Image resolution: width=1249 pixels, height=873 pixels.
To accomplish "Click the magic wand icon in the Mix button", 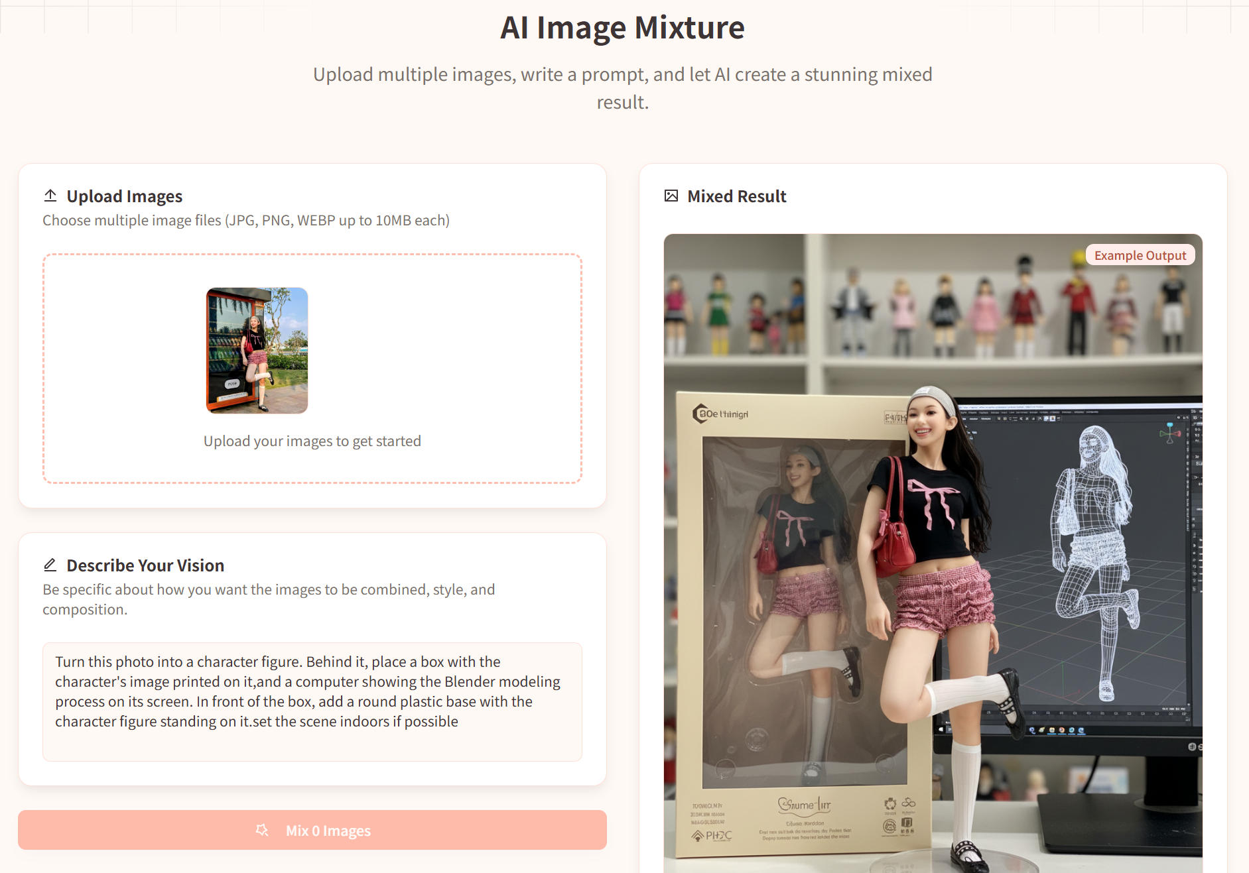I will pos(262,830).
